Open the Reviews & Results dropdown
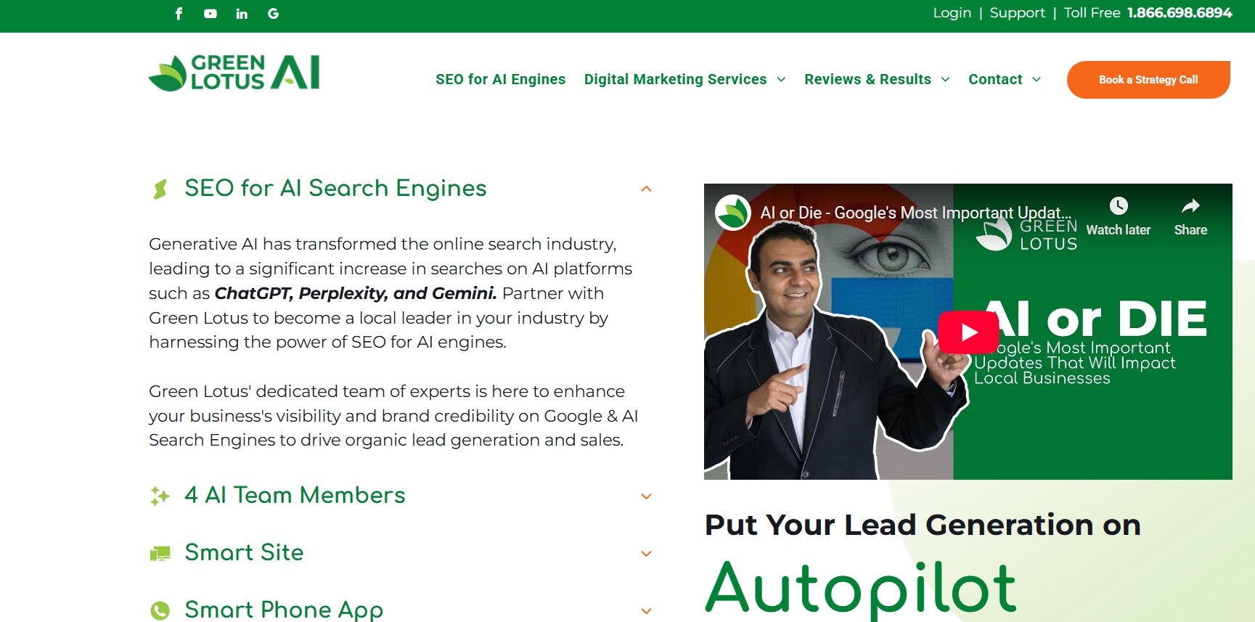This screenshot has height=622, width=1255. [877, 79]
